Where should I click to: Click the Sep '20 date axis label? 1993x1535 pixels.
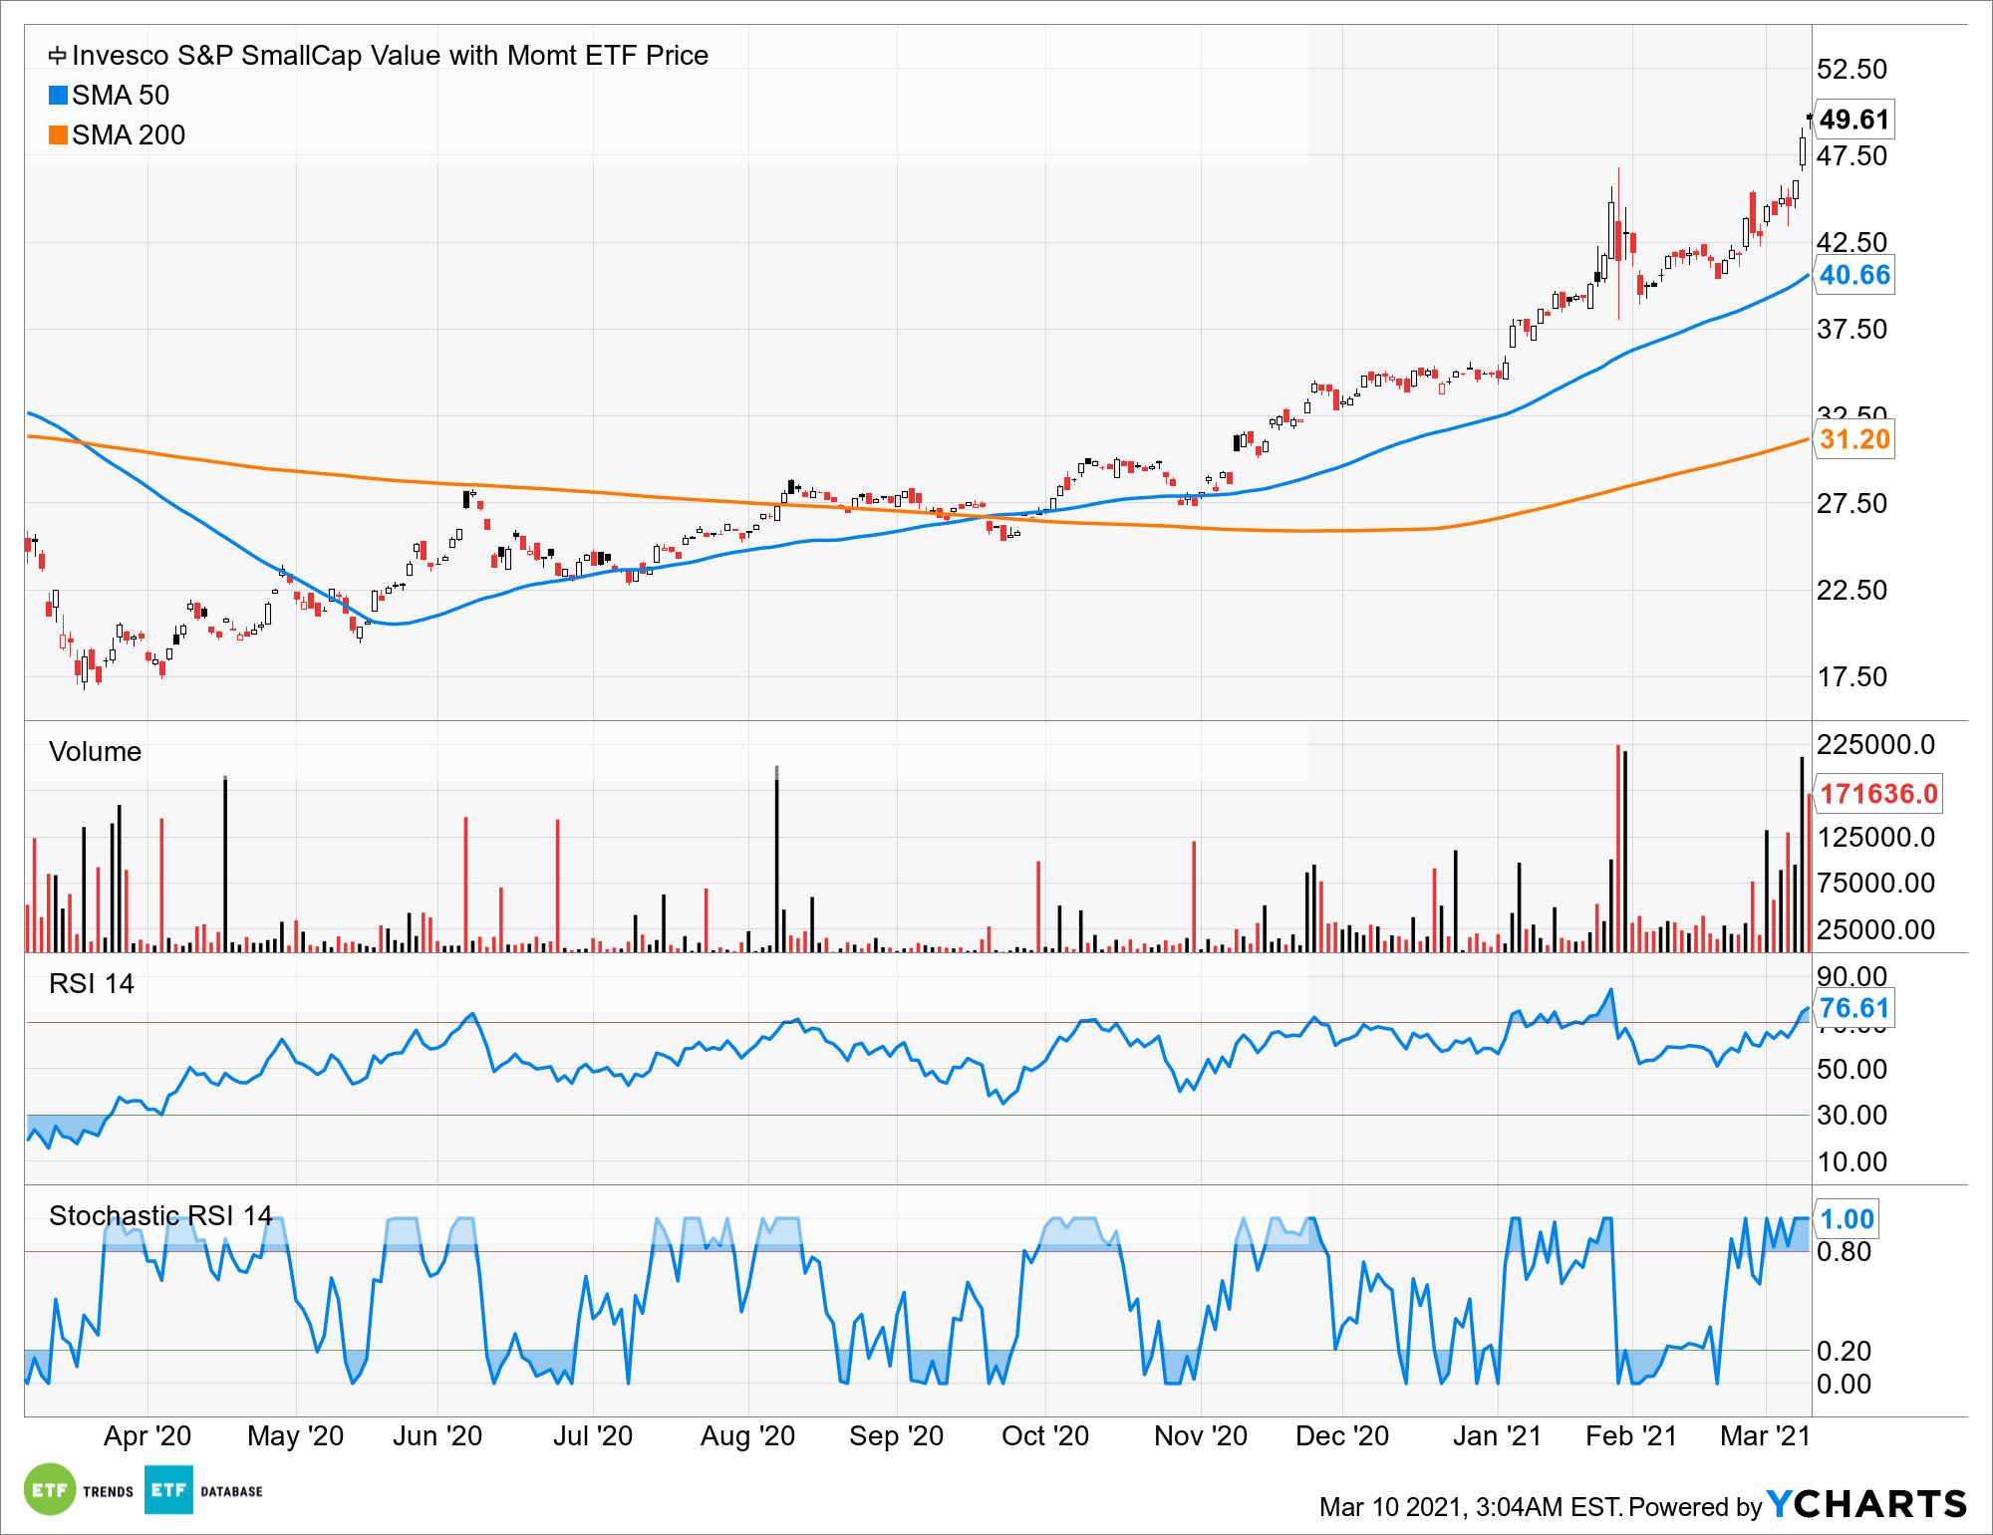point(896,1435)
